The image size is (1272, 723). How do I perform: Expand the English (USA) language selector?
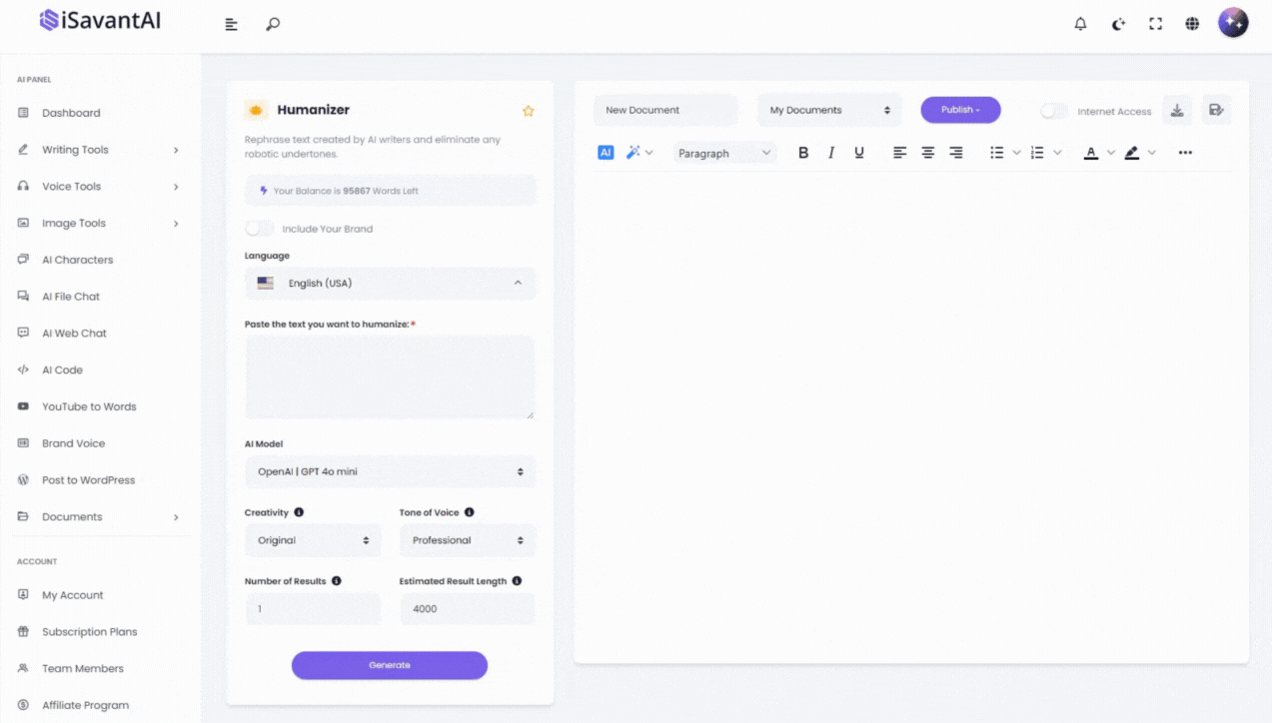(390, 284)
